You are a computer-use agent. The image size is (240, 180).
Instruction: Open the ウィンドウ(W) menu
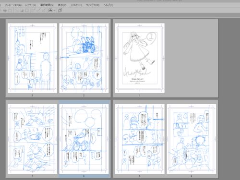(93, 5)
